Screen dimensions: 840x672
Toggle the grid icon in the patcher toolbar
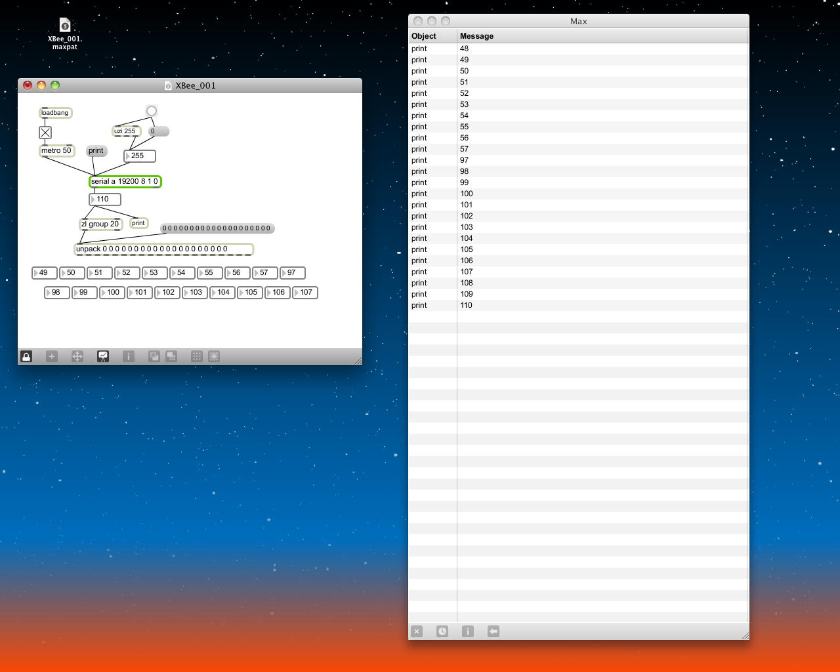[x=196, y=356]
